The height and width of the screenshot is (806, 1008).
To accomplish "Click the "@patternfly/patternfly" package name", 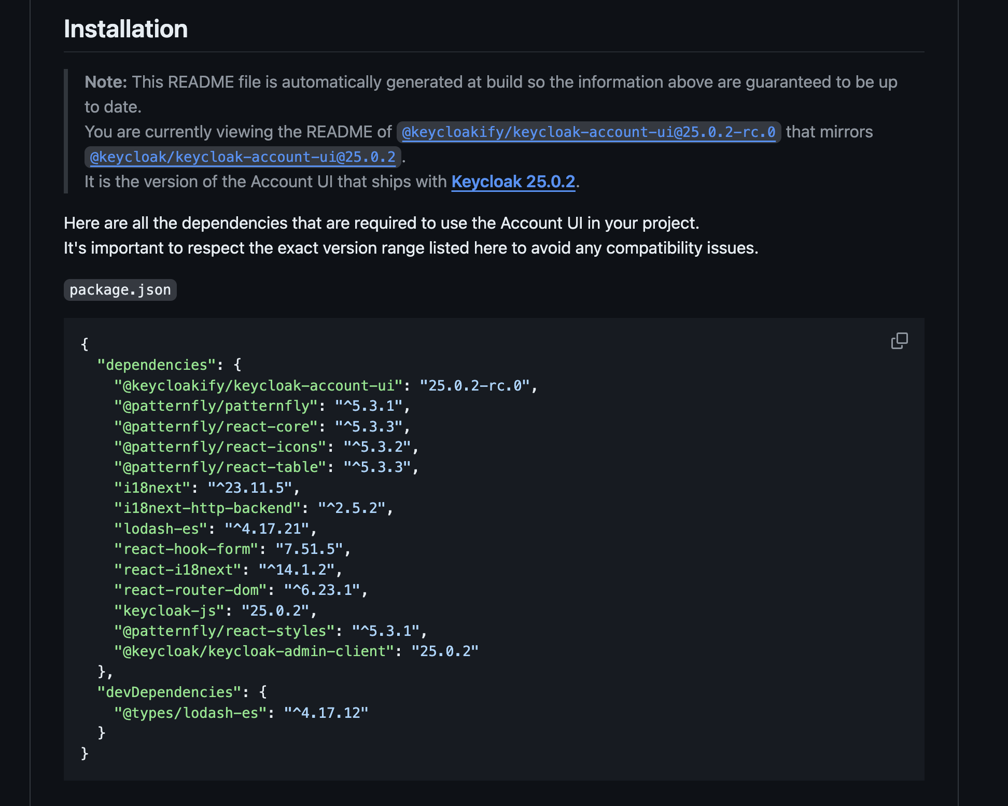I will point(216,406).
